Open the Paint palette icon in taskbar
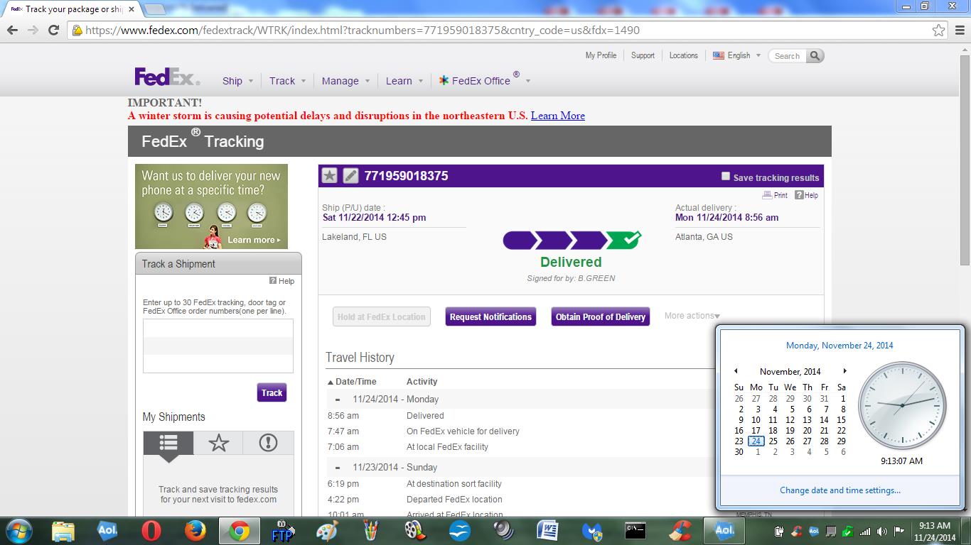Viewport: 971px width, 545px height. (327, 531)
